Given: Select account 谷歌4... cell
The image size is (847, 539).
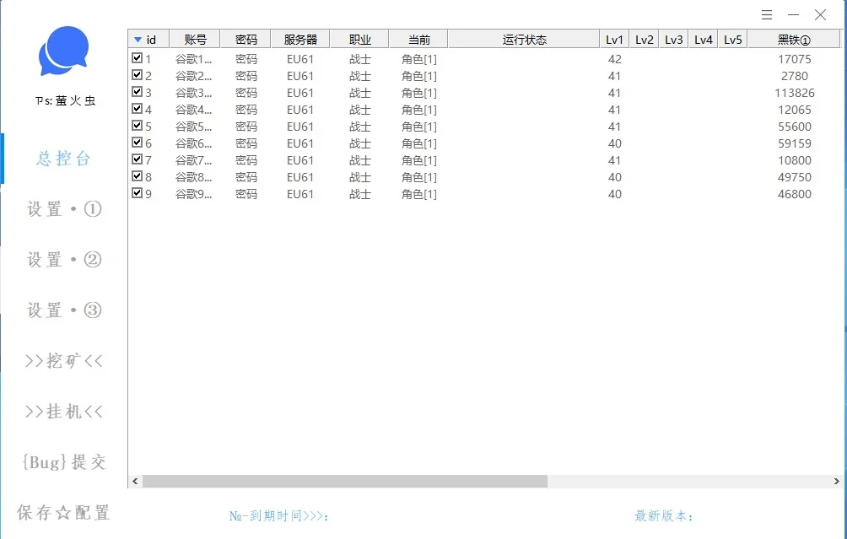Looking at the screenshot, I should tap(193, 110).
